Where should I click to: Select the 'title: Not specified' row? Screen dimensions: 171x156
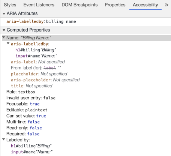tap(31, 86)
